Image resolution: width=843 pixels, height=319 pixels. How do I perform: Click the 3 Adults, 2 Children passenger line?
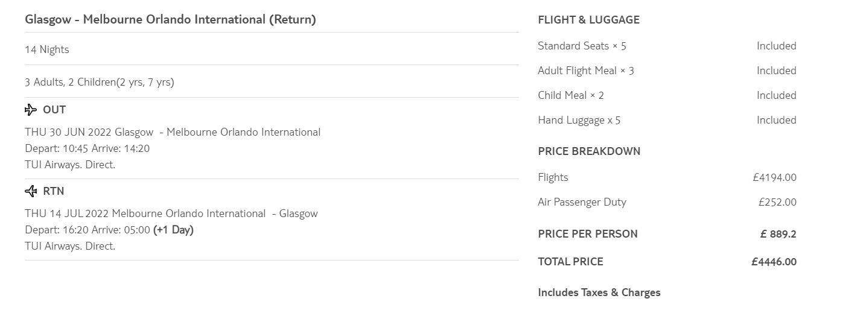100,82
